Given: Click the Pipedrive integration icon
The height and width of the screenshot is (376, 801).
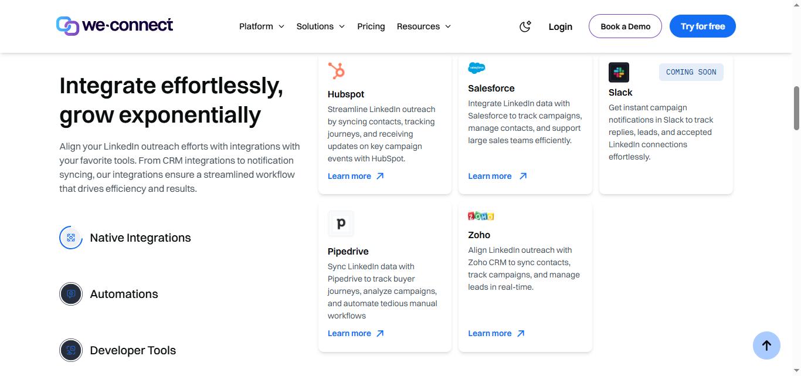Looking at the screenshot, I should point(341,223).
